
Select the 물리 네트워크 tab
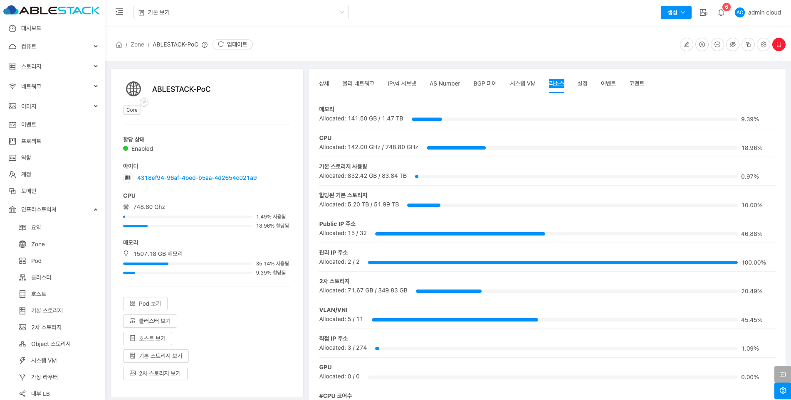358,83
